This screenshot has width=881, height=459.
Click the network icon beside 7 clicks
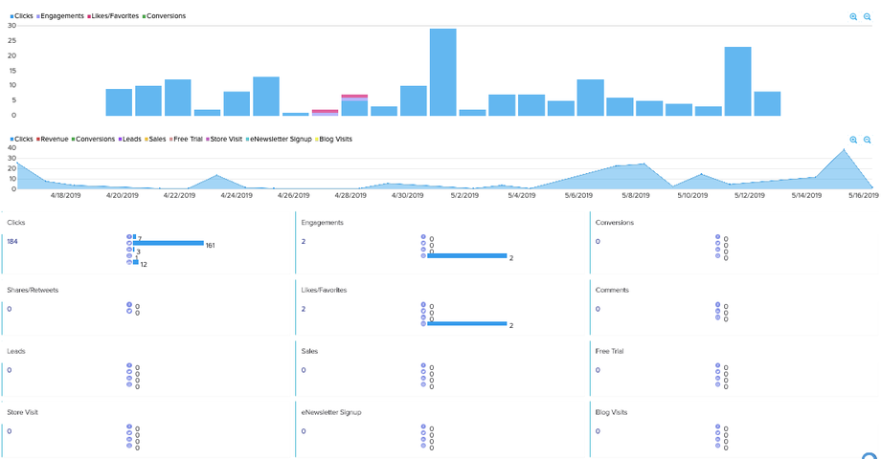(x=129, y=237)
